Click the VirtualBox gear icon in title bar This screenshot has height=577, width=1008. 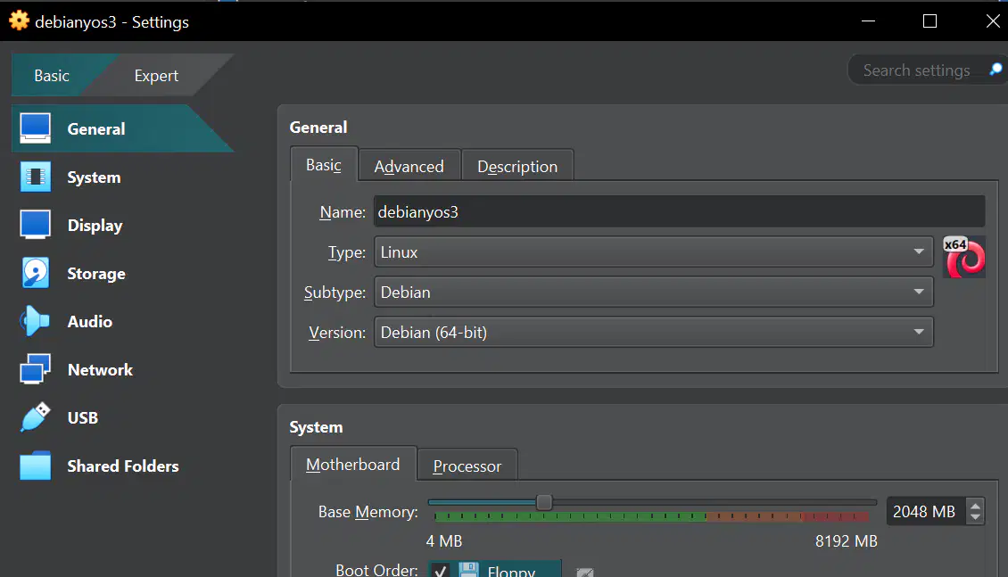[20, 21]
